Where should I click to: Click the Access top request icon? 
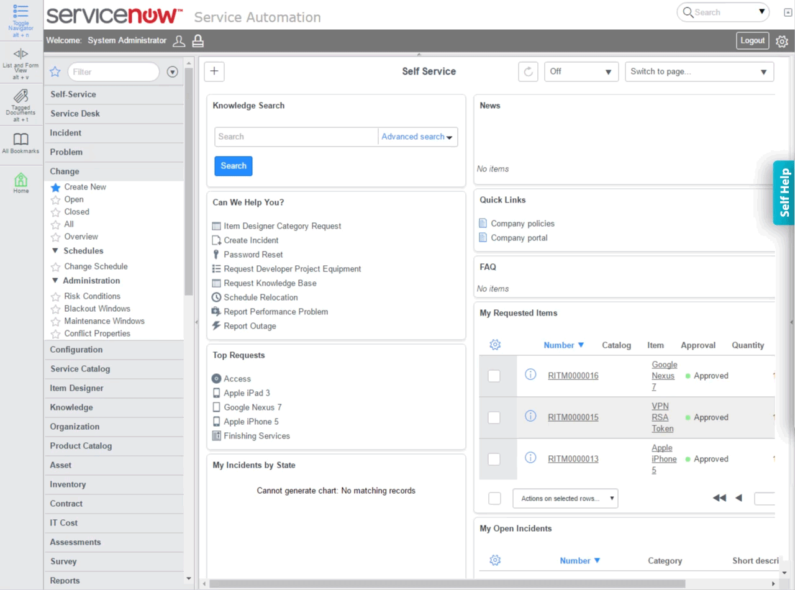pyautogui.click(x=216, y=379)
